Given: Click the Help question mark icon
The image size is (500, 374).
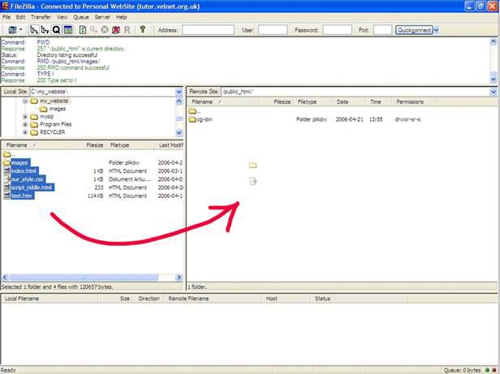Looking at the screenshot, I should (143, 30).
